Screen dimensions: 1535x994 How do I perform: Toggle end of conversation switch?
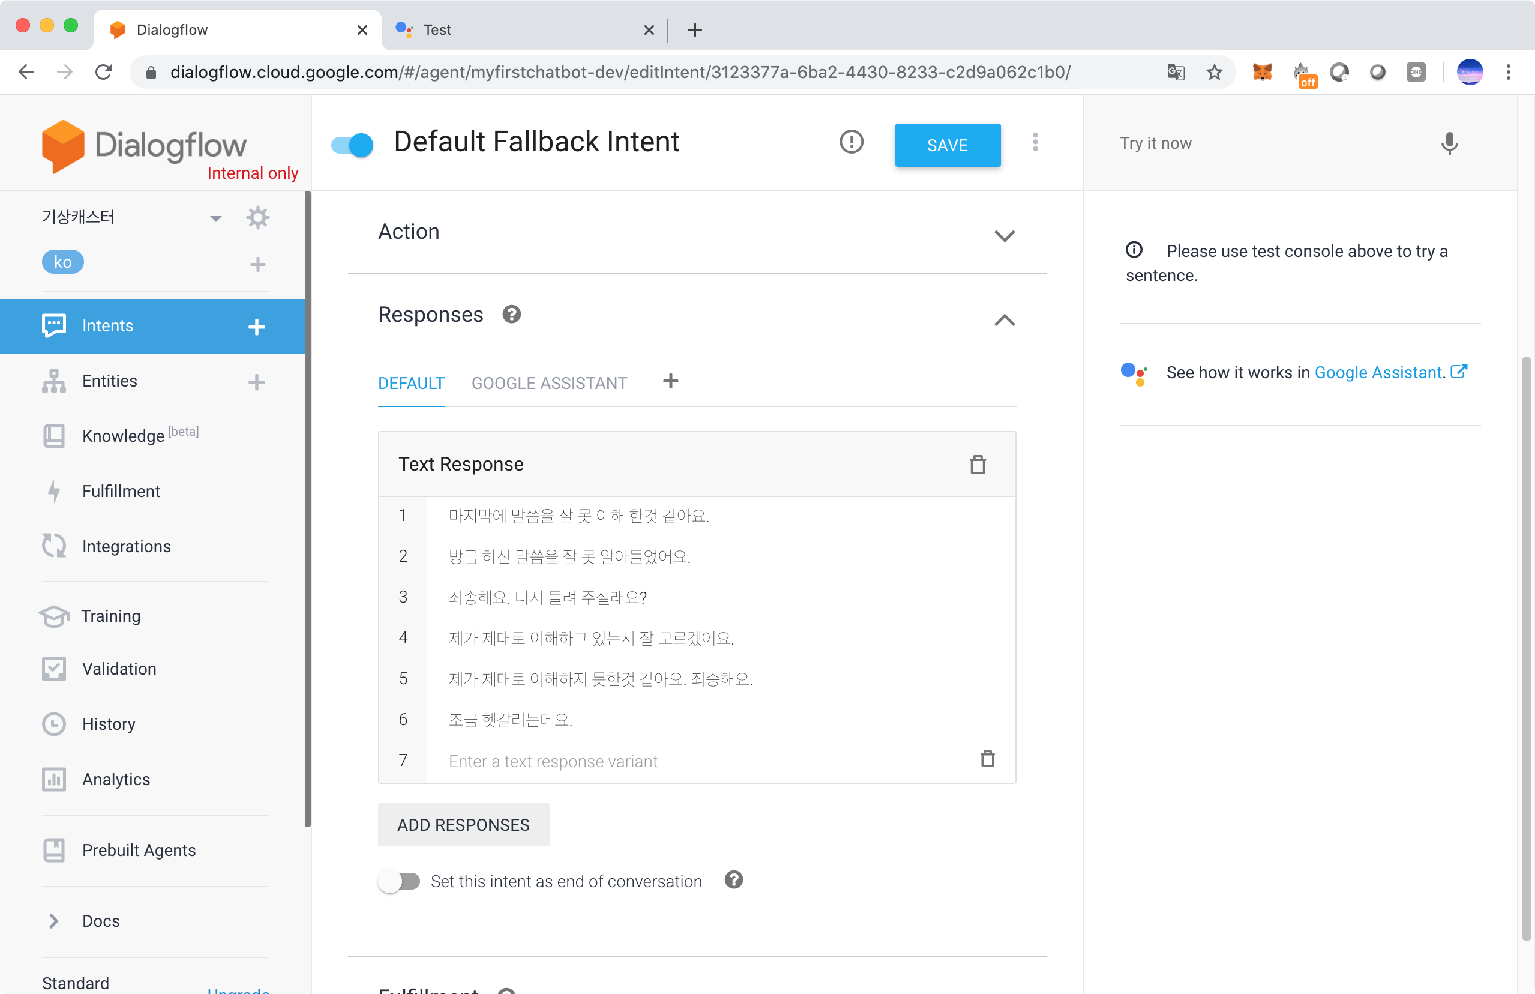coord(399,881)
